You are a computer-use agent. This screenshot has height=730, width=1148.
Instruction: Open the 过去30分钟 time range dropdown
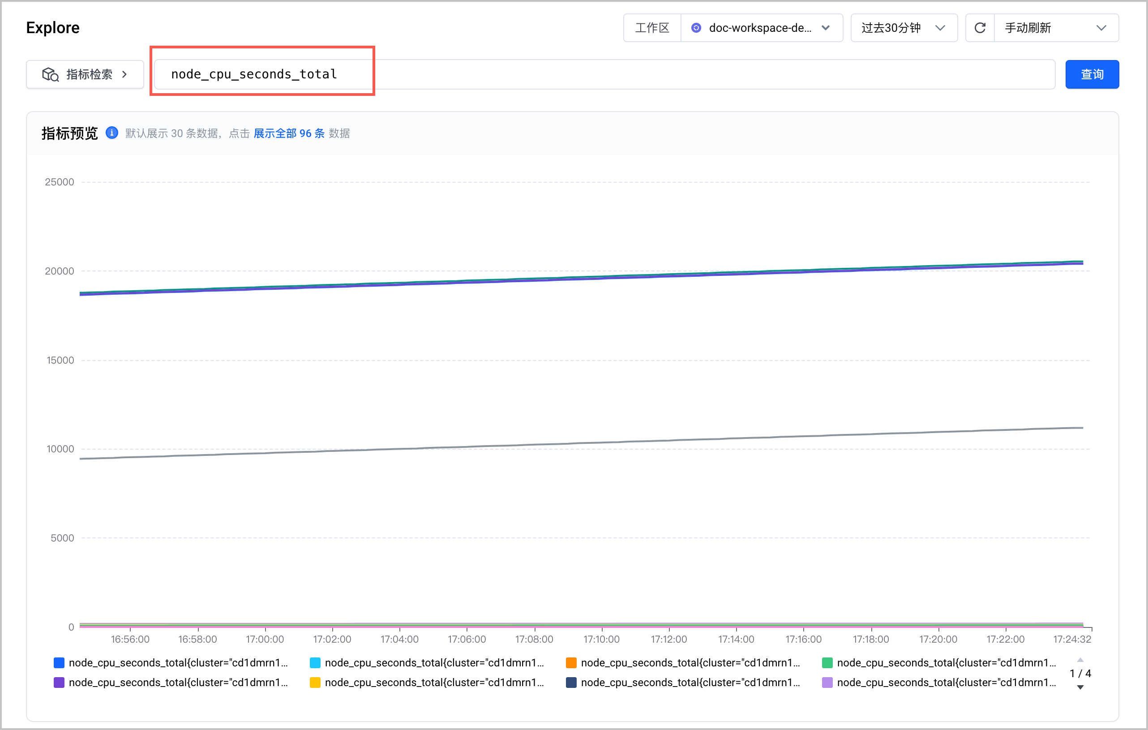point(904,28)
